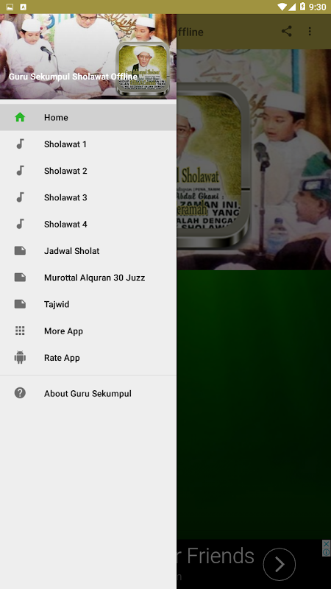Select the Sholawat 4 menu entry
Viewport: 331px width, 589px height.
tap(88, 224)
